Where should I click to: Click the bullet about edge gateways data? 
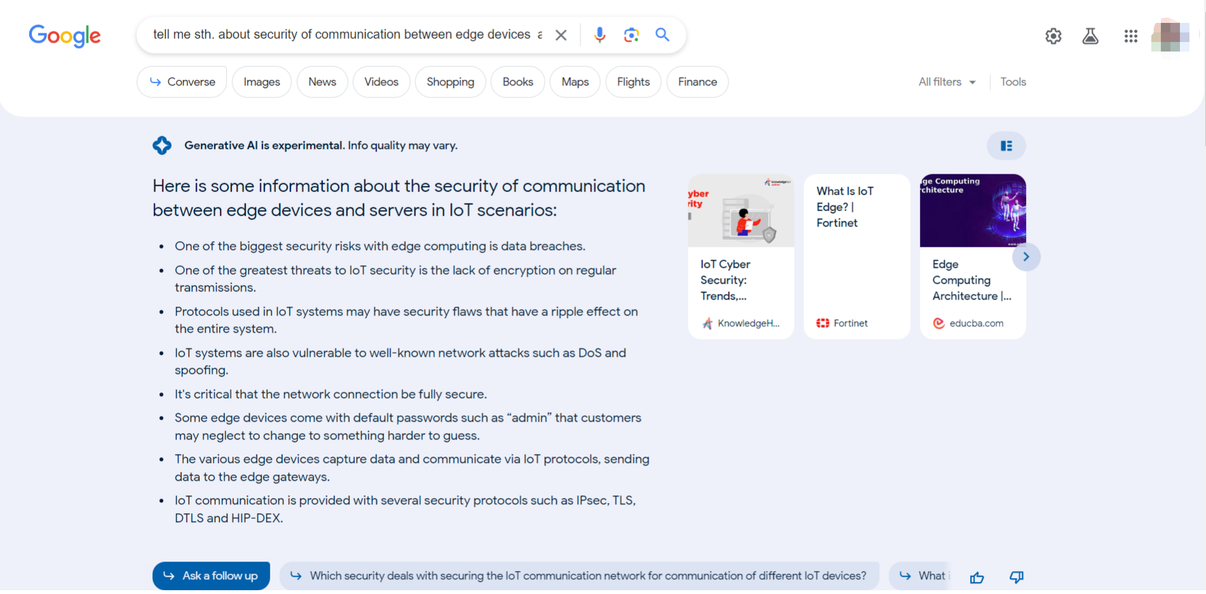pyautogui.click(x=412, y=468)
